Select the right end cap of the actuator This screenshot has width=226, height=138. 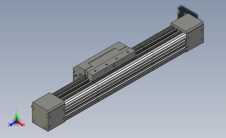[x=187, y=33]
